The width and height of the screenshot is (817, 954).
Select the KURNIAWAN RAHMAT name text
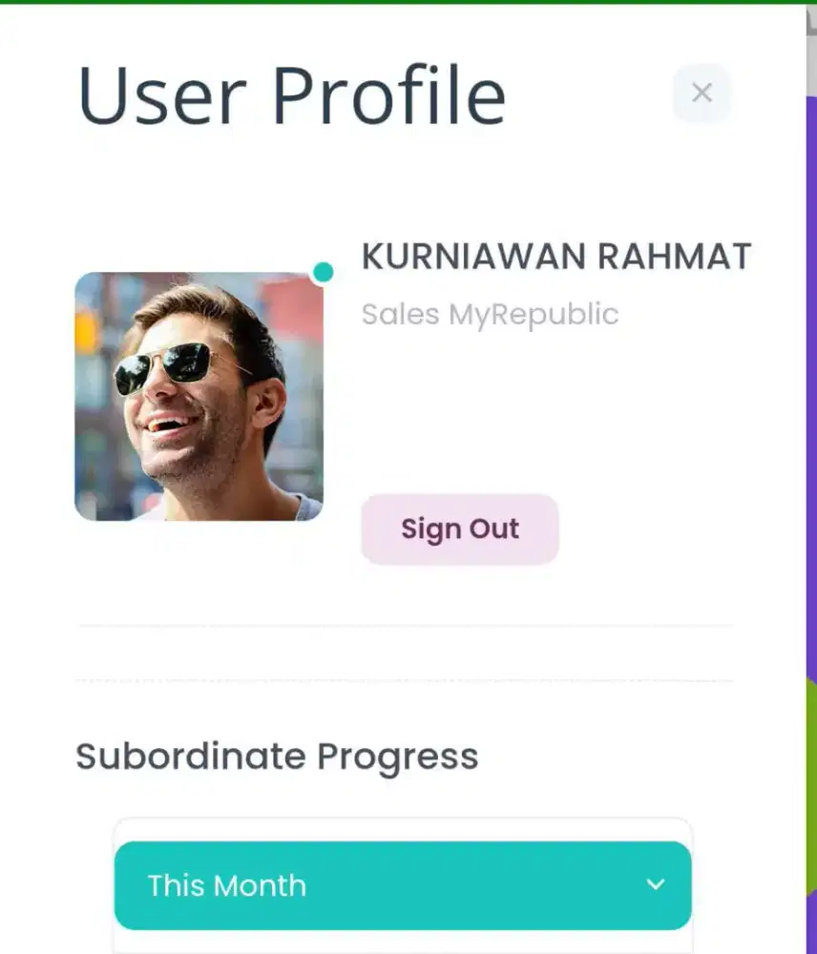click(555, 257)
